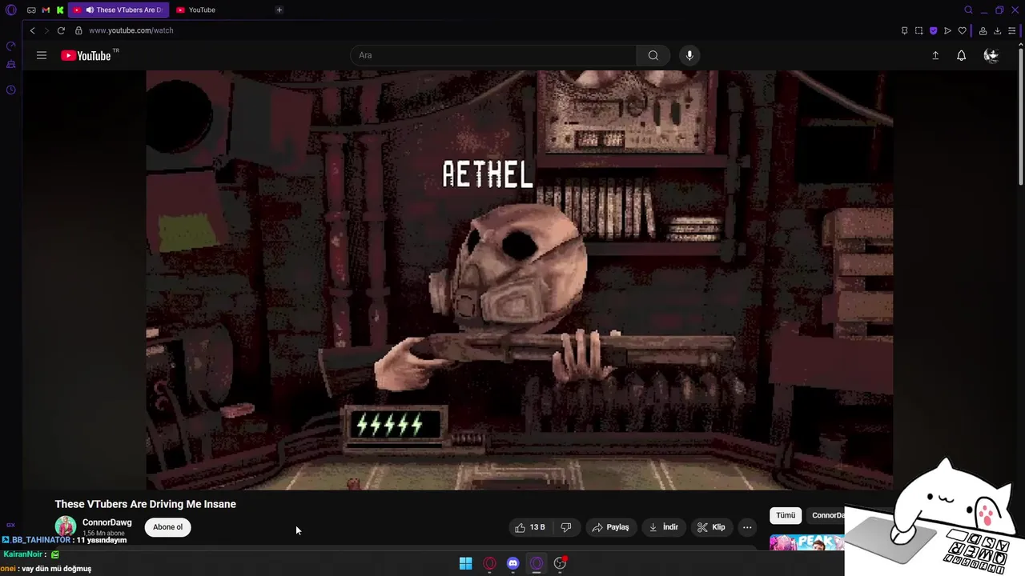This screenshot has width=1025, height=576.
Task: Open the easy setup sliders icon
Action: coord(1011,30)
